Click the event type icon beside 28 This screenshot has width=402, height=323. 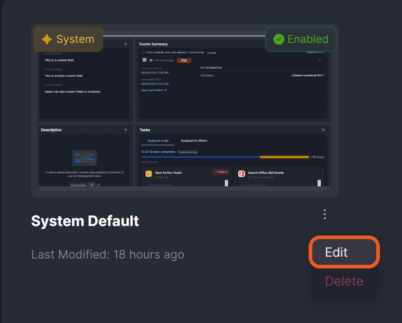pyautogui.click(x=144, y=60)
